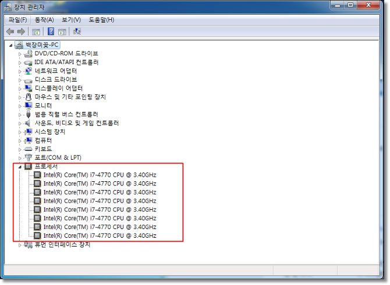Expand the 사운드, 비디오 및 게임 컨트롤러 node

pyautogui.click(x=20, y=124)
